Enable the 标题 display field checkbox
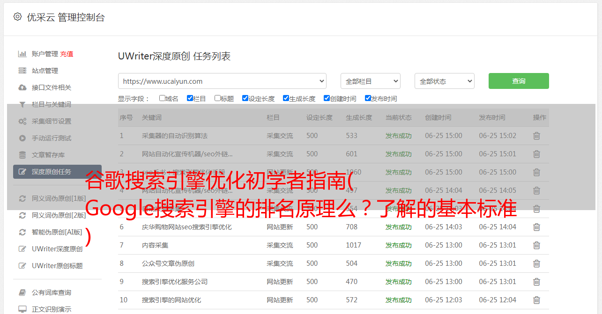Screen dimensions: 602x314 [x=217, y=98]
